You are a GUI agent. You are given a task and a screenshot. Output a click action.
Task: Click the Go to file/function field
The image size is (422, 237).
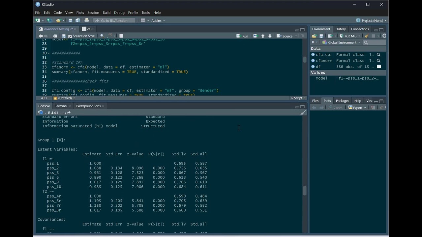pos(115,20)
